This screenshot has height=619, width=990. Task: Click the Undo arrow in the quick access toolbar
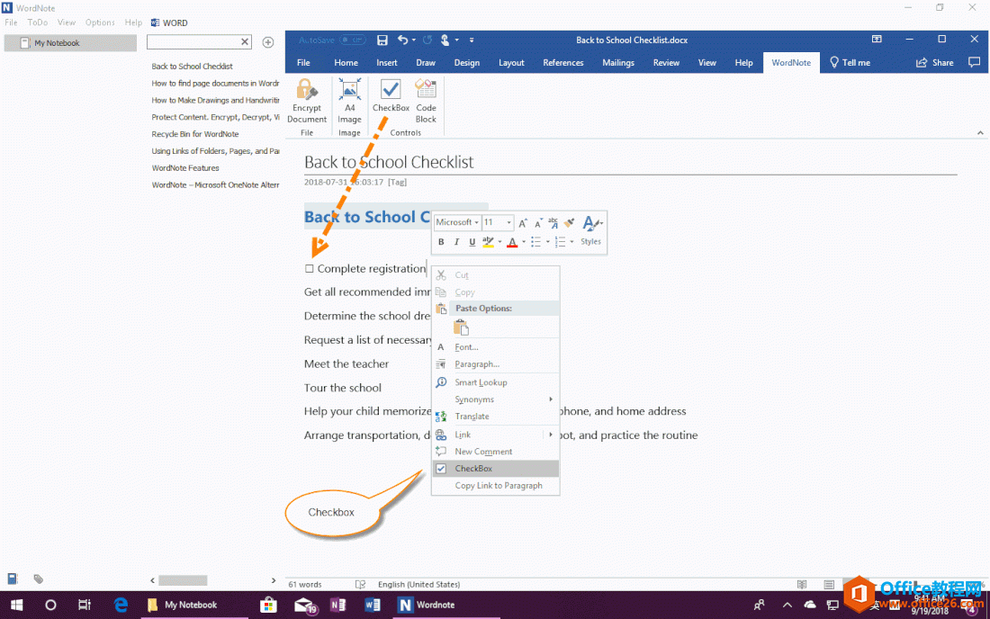[x=402, y=40]
